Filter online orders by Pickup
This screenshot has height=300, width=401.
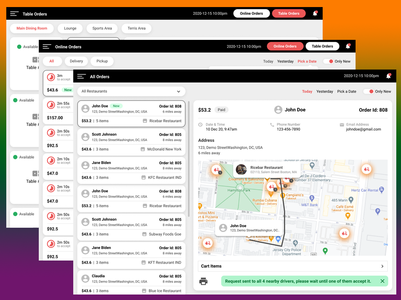pos(102,61)
